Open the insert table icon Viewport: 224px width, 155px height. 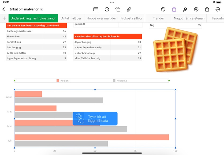coord(96,9)
